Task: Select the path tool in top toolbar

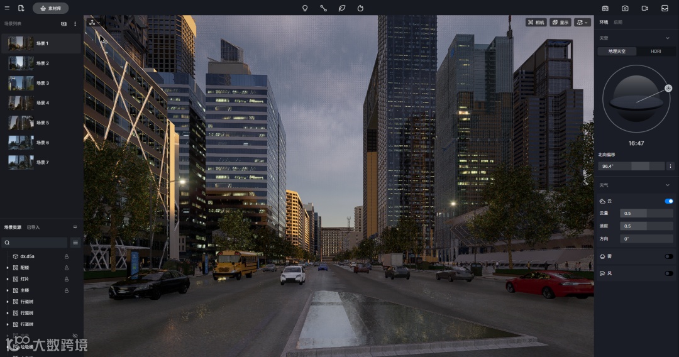Action: pyautogui.click(x=324, y=8)
